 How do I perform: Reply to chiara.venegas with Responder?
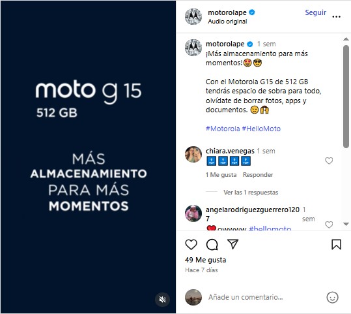pyautogui.click(x=258, y=175)
